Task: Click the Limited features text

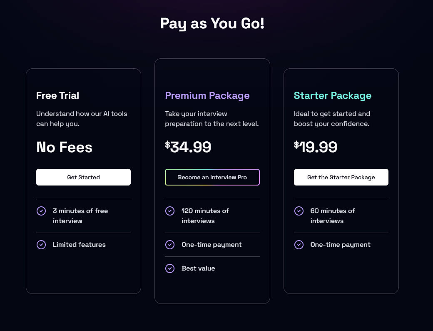Action: 79,245
